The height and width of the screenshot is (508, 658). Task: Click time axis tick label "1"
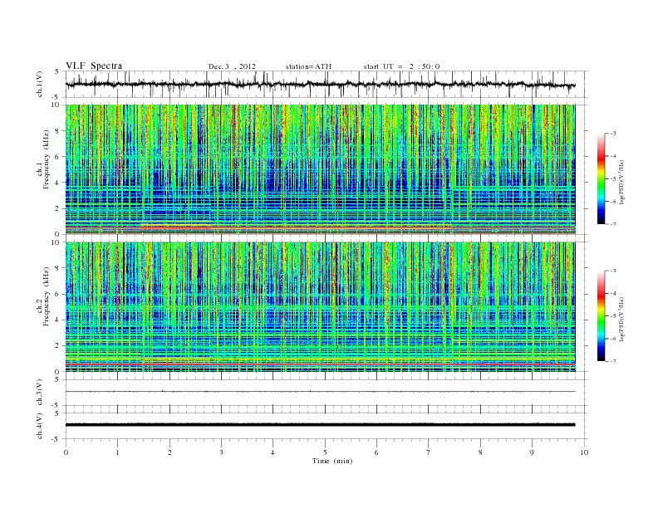(117, 452)
